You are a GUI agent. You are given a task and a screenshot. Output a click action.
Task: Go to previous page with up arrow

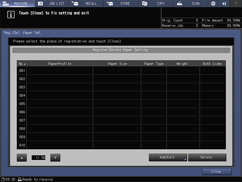pyautogui.click(x=22, y=158)
